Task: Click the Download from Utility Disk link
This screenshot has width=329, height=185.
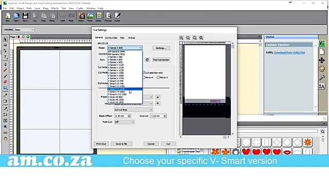Action: tap(289, 52)
